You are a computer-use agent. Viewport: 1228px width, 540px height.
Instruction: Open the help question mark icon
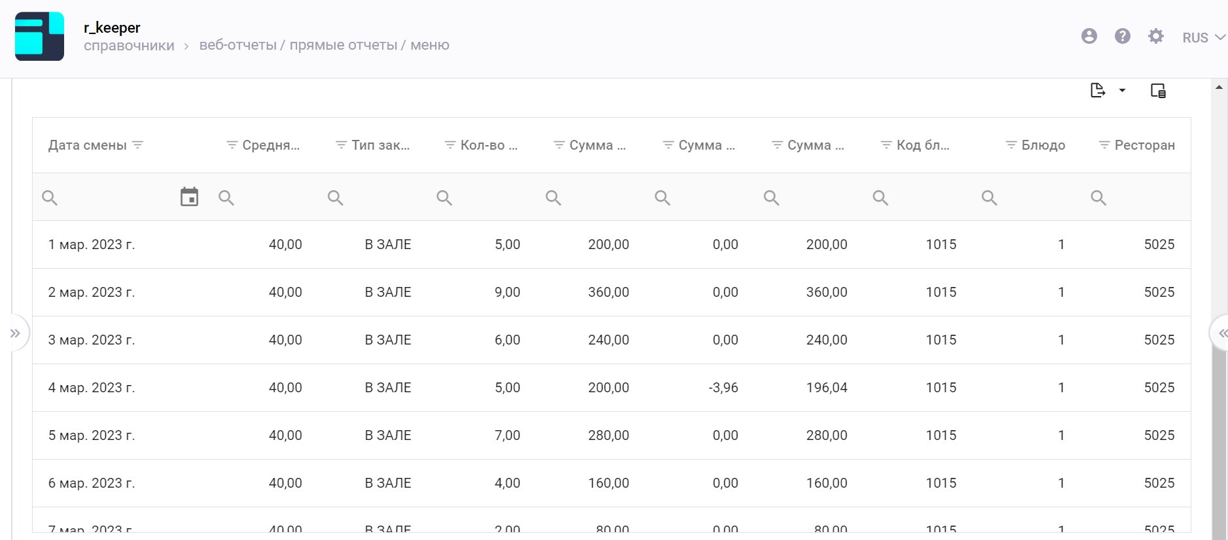(x=1122, y=37)
